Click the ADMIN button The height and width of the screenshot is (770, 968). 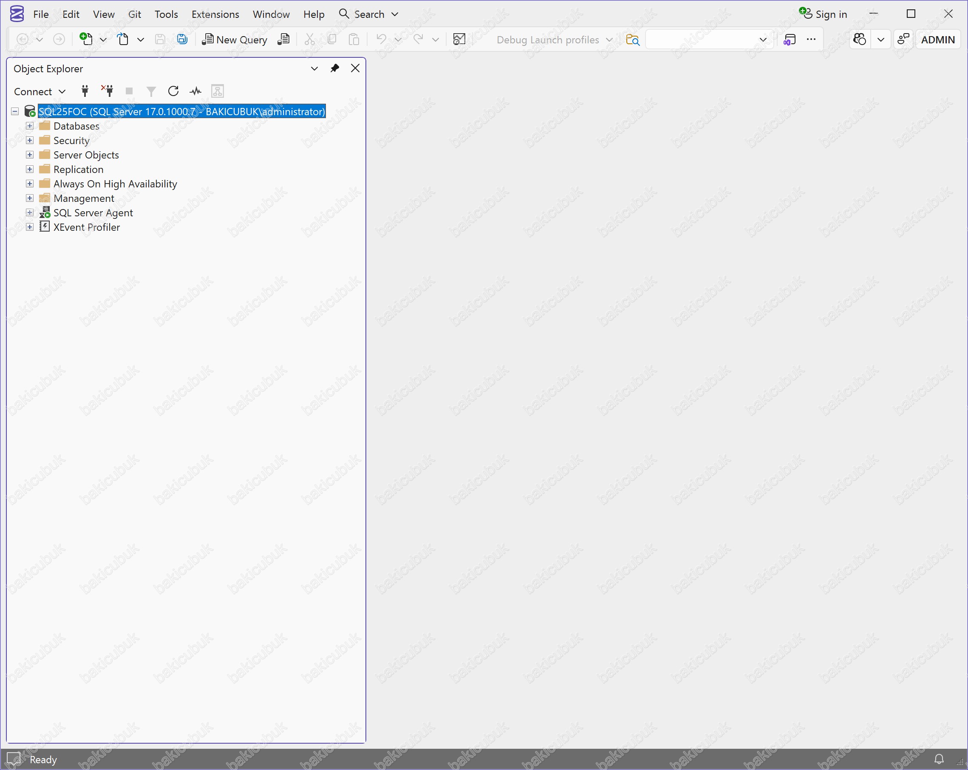(937, 40)
